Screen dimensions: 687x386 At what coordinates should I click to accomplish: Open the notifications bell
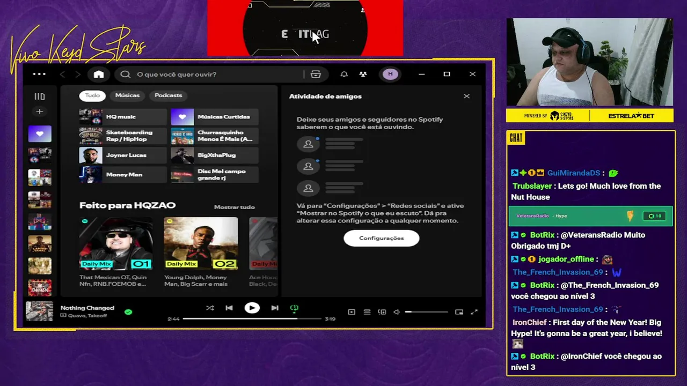[344, 74]
